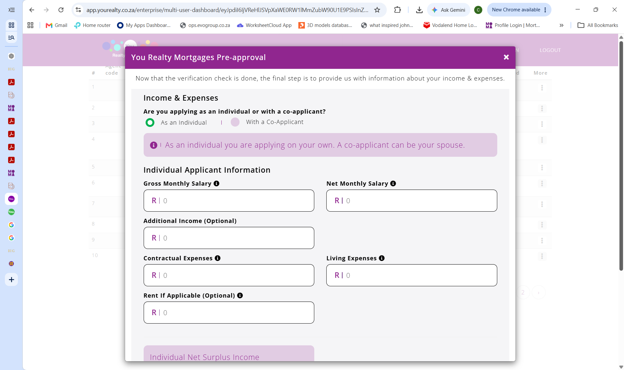Image resolution: width=624 pixels, height=370 pixels.
Task: Open the More menu for row 1
Action: (x=542, y=88)
